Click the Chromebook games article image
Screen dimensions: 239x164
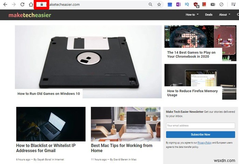point(200,36)
